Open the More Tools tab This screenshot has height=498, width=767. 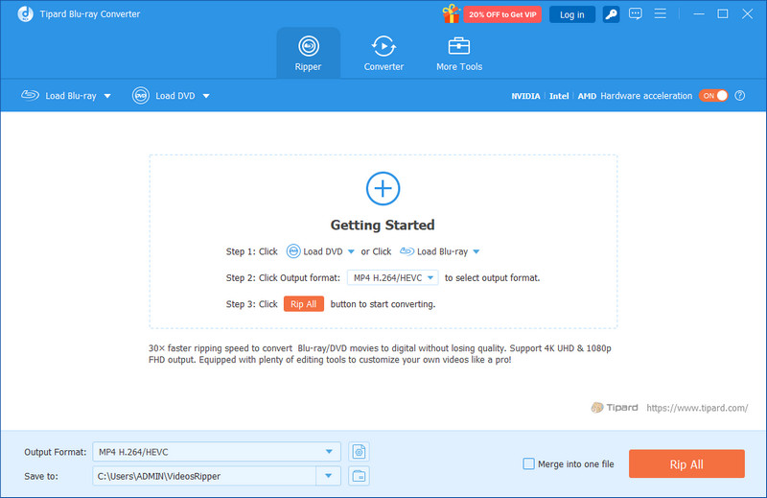tap(458, 55)
